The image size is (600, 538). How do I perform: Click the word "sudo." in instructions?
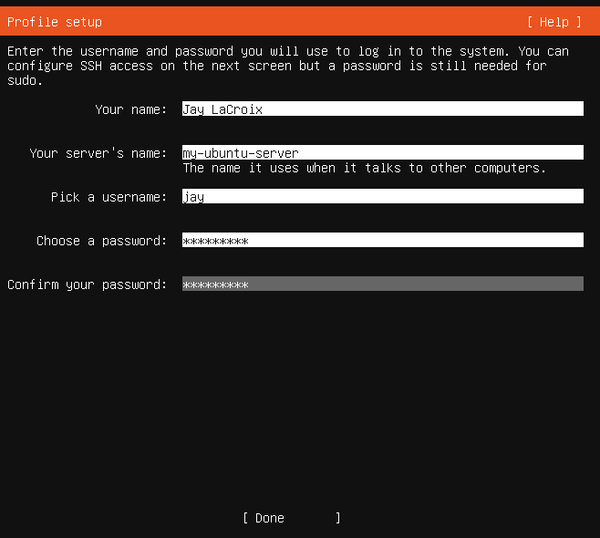(x=26, y=80)
